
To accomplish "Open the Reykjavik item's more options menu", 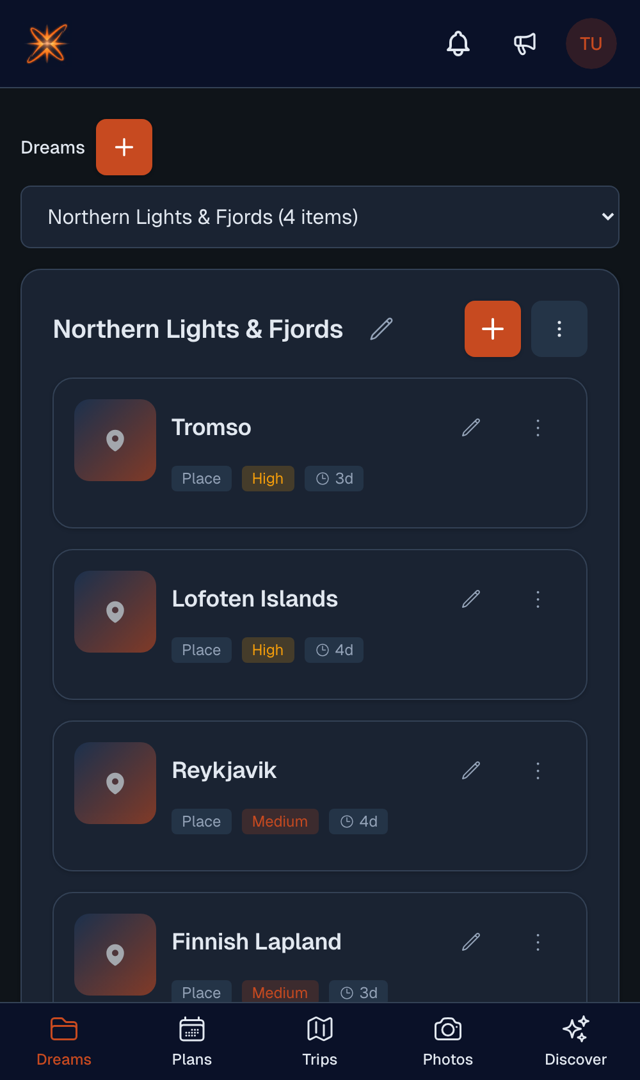I will tap(538, 771).
